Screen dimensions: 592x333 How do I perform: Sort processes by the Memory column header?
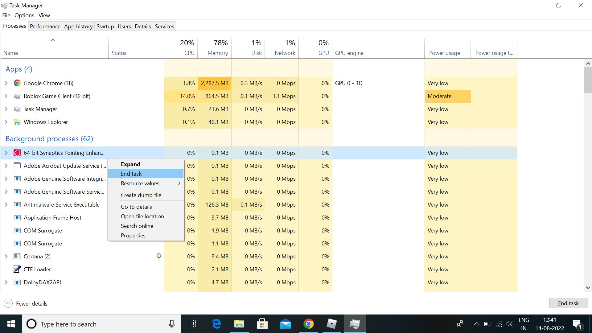tap(215, 48)
